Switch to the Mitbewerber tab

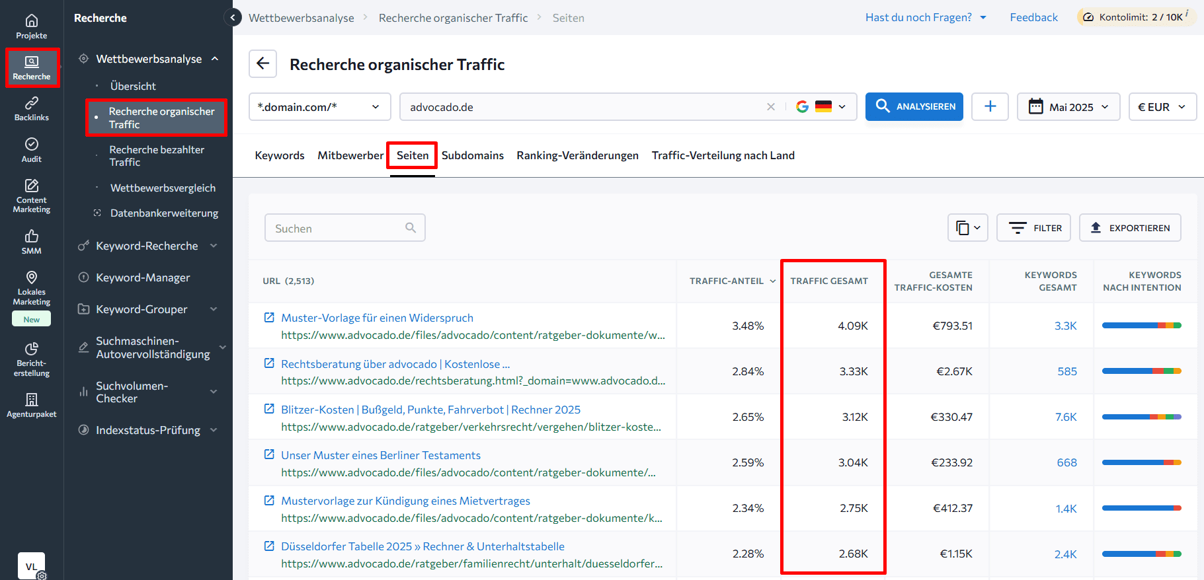(350, 155)
